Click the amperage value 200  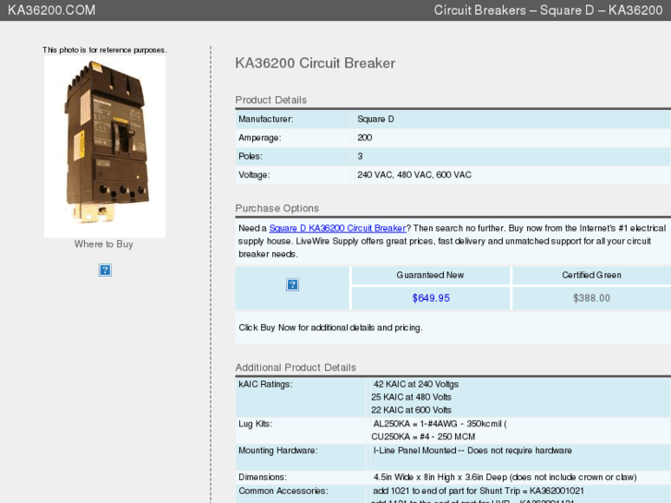coord(365,138)
